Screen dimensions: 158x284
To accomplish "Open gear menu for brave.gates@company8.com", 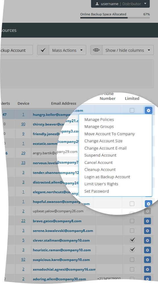I will [x=147, y=221].
